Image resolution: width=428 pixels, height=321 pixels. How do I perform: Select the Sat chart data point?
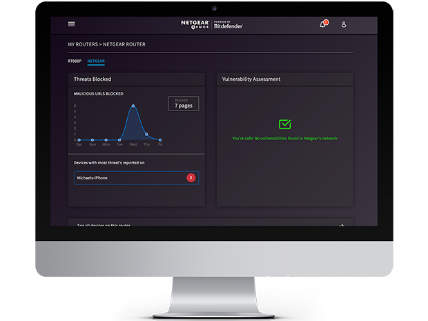(x=79, y=140)
